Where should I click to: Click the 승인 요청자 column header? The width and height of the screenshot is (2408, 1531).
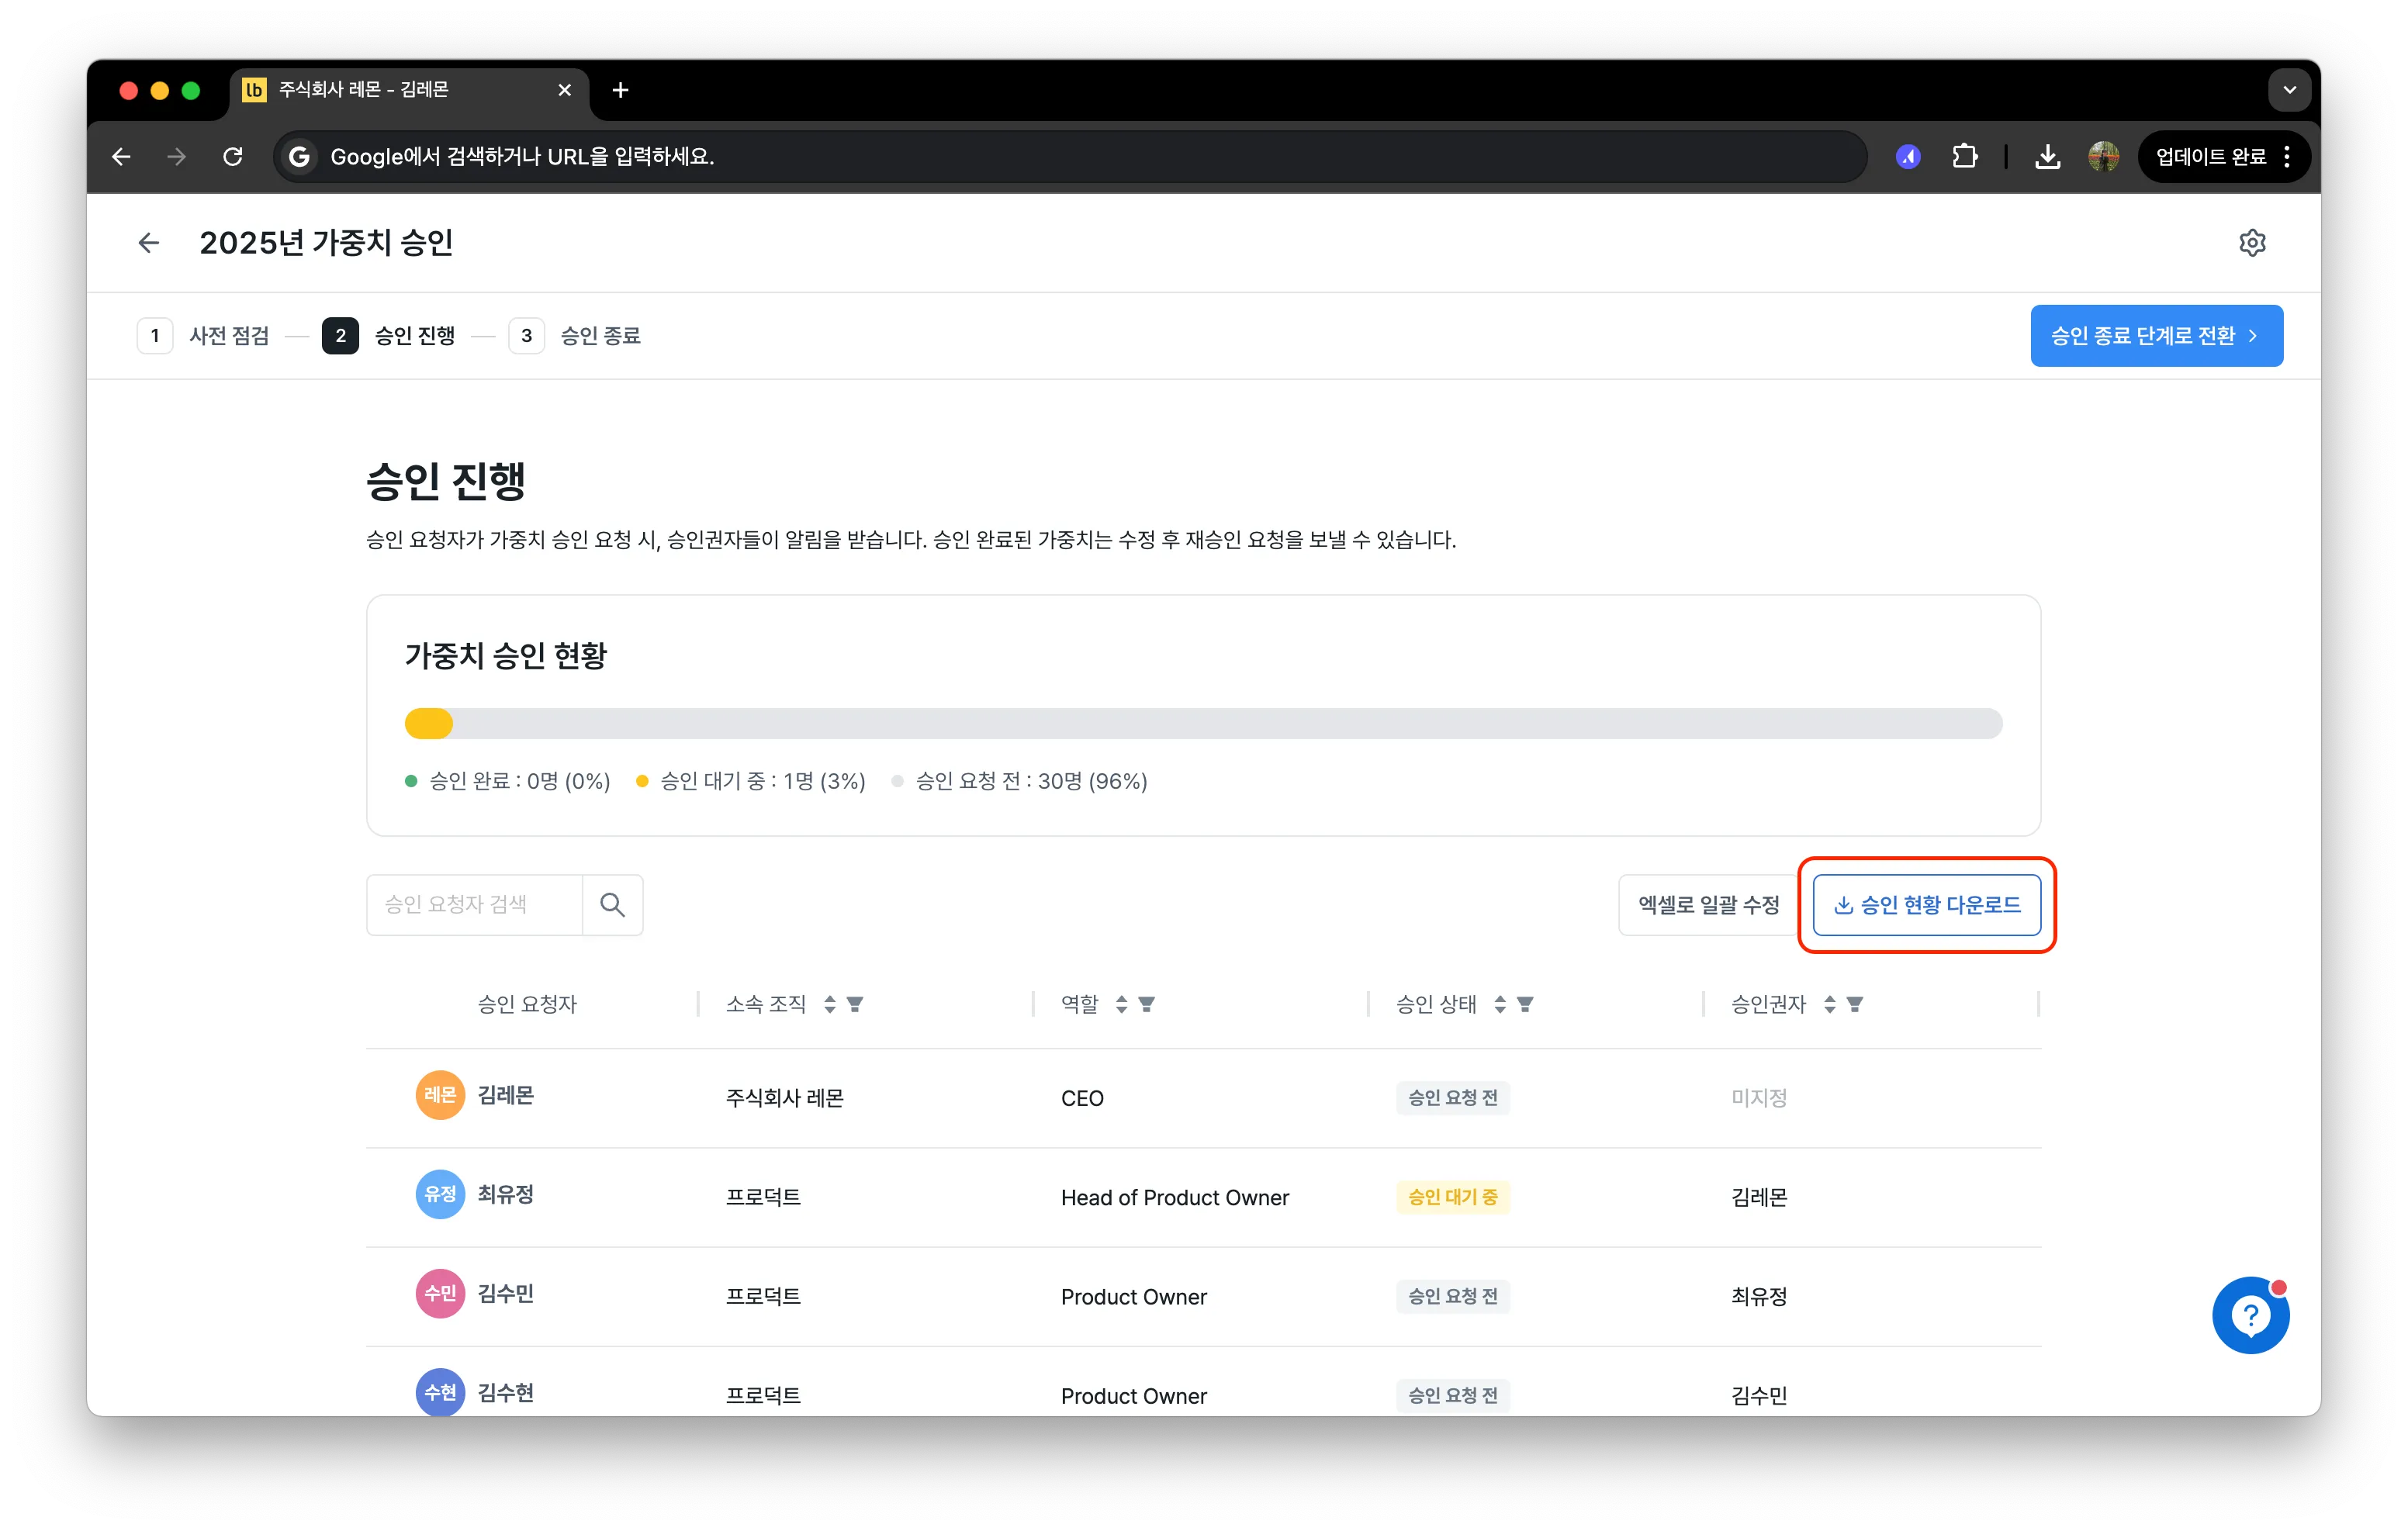(527, 1004)
